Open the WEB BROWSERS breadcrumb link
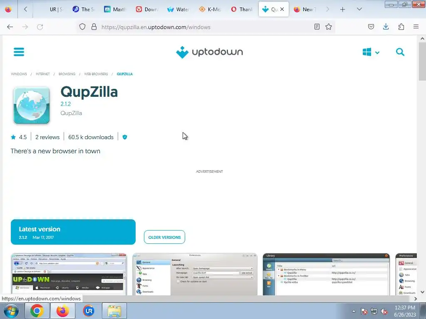426x319 pixels. (x=96, y=74)
